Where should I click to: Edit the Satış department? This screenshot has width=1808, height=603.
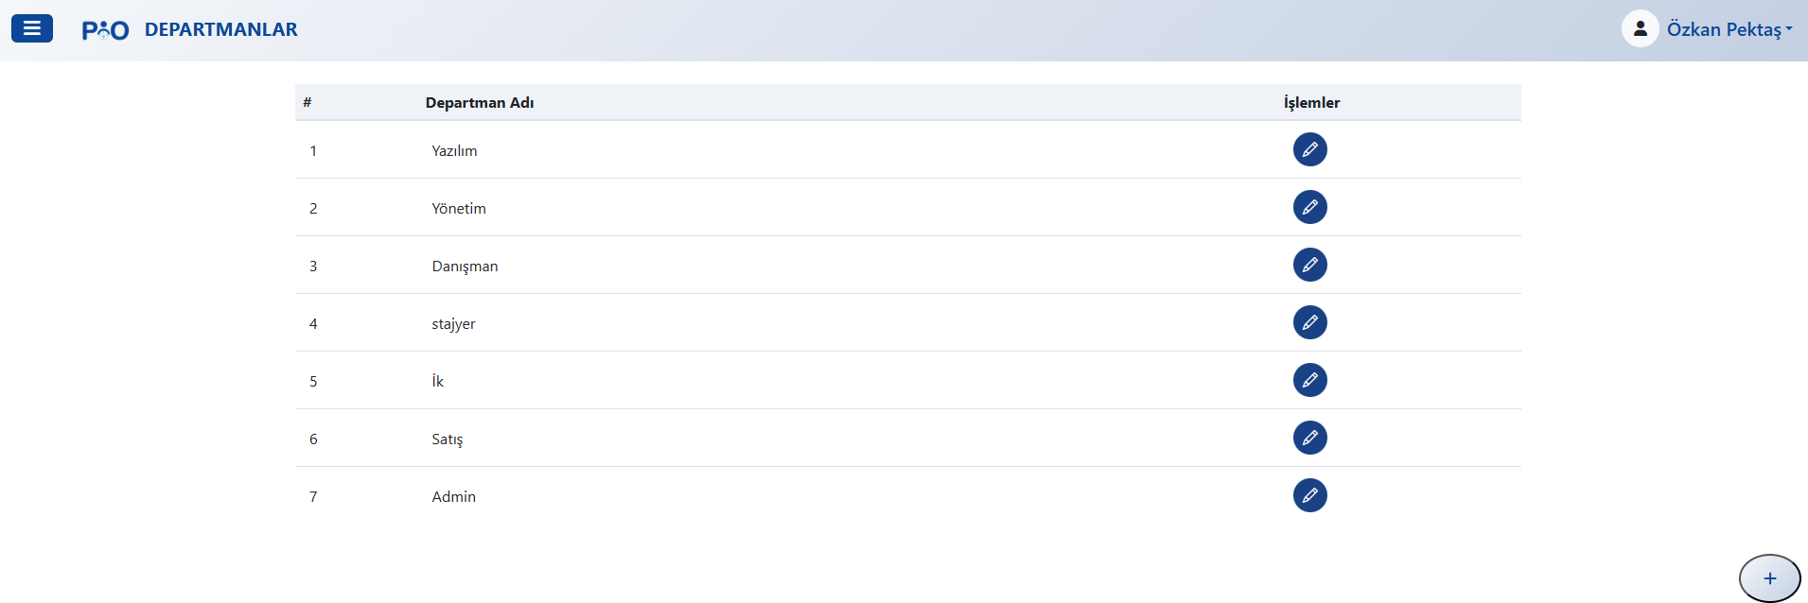(1309, 438)
